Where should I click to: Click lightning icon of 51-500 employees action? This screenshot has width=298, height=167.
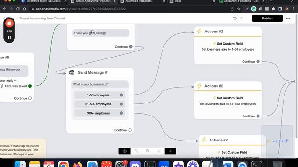199,86
